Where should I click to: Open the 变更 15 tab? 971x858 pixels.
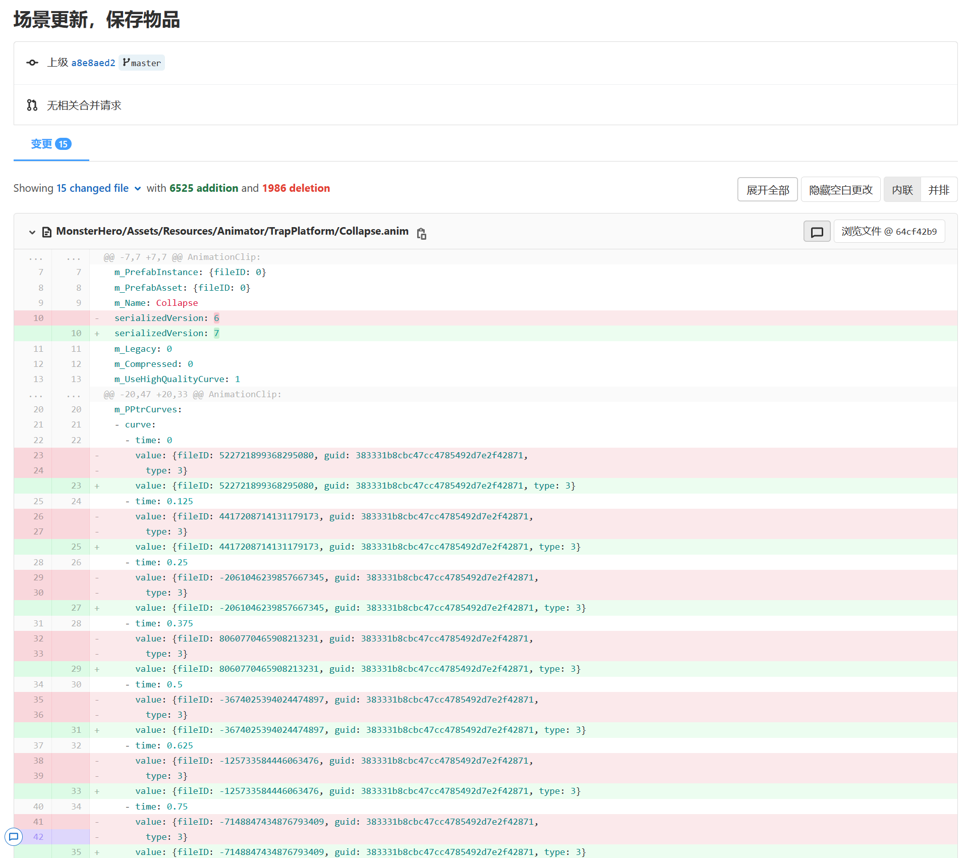[51, 144]
